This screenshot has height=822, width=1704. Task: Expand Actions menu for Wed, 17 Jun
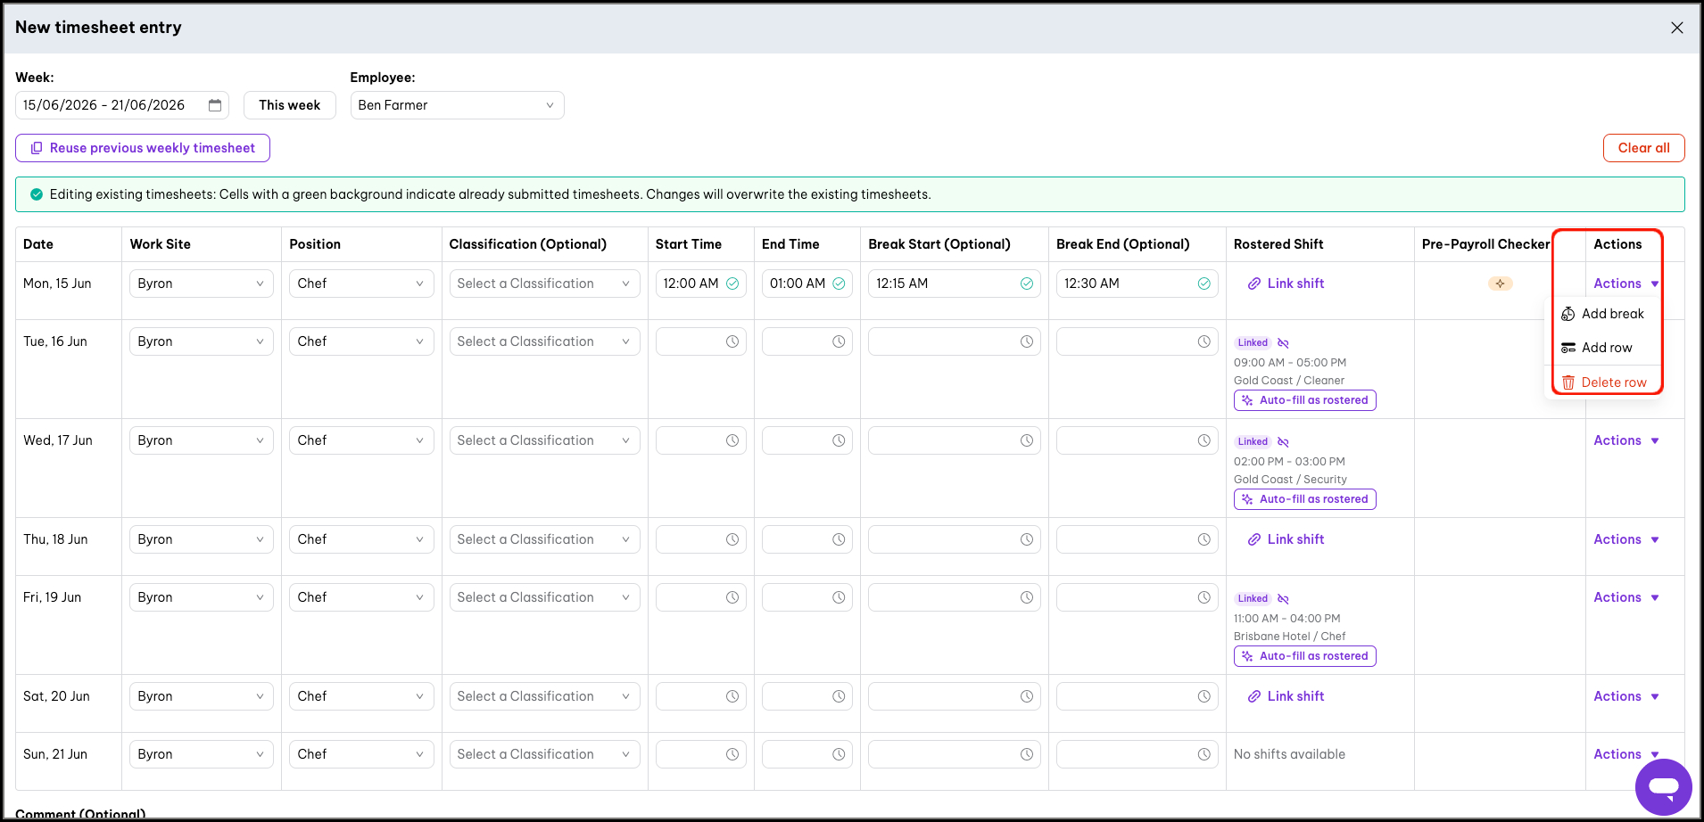(1625, 440)
